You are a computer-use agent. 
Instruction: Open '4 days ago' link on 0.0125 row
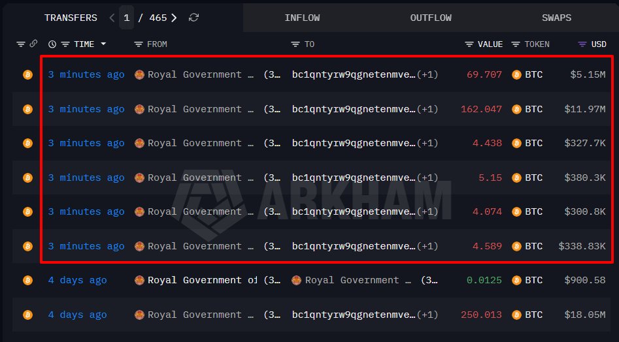[x=77, y=280]
